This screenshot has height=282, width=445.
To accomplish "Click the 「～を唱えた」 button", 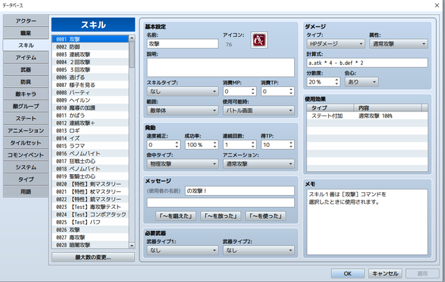I will pyautogui.click(x=176, y=216).
